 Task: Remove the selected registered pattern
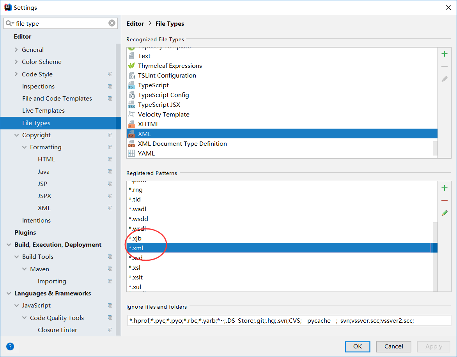click(445, 201)
